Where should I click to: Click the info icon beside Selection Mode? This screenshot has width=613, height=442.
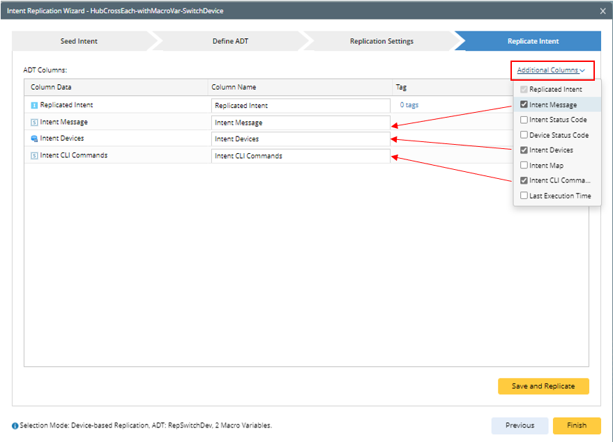tap(15, 425)
